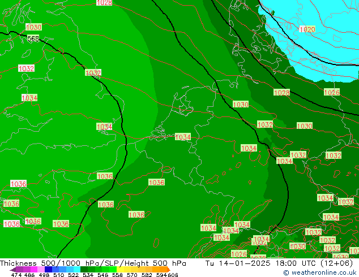Viewport: 359px width, 277px height.
Task: Click the 582 legend value
Action: [x=147, y=275]
